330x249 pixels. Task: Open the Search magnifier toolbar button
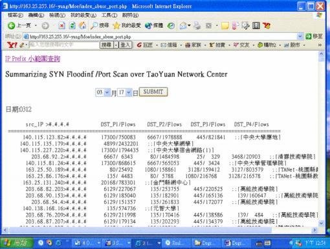(100, 26)
